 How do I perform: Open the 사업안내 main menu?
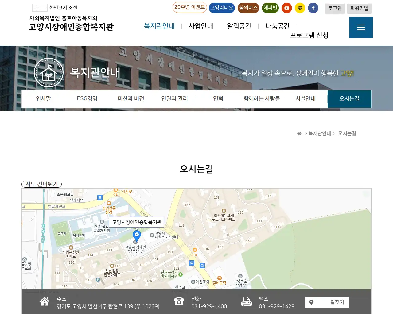click(201, 26)
